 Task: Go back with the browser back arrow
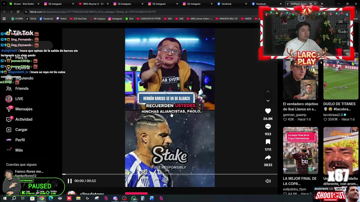(x=4, y=12)
